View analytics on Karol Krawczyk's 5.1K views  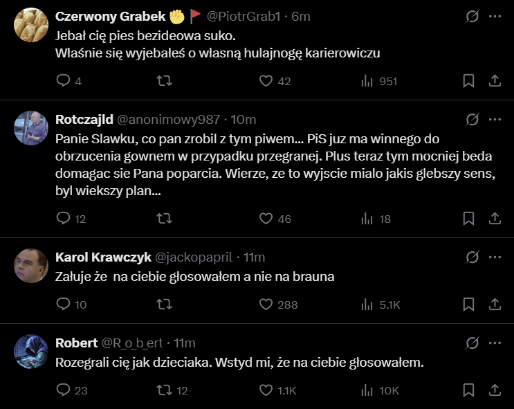tap(367, 305)
